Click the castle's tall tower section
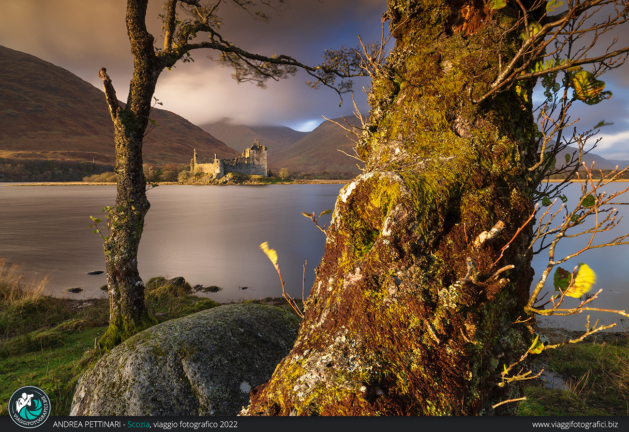This screenshot has width=629, height=432. (255, 158)
